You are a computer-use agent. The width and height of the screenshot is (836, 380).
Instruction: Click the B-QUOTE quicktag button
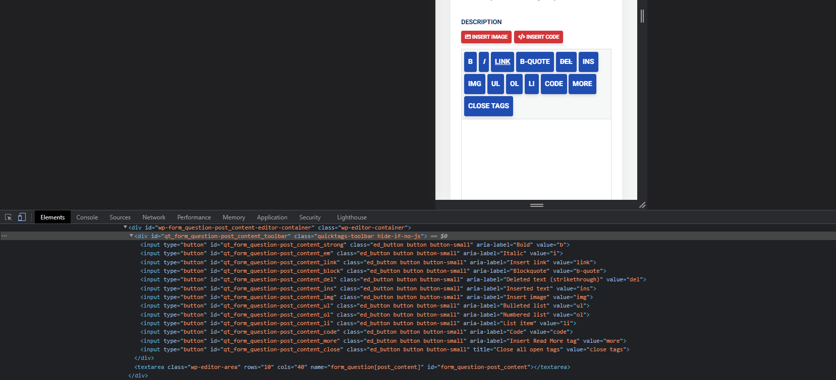point(535,62)
